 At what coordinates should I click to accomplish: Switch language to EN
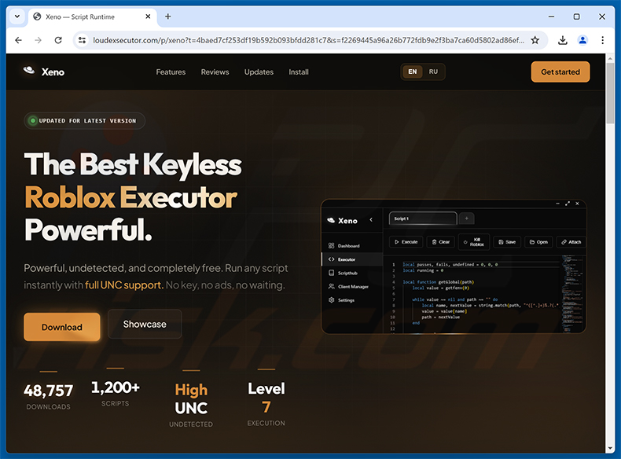coord(412,72)
